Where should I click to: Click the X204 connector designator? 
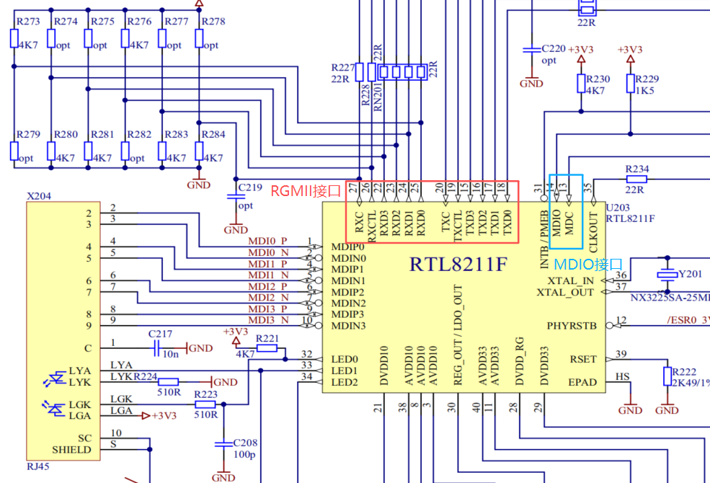pos(39,196)
